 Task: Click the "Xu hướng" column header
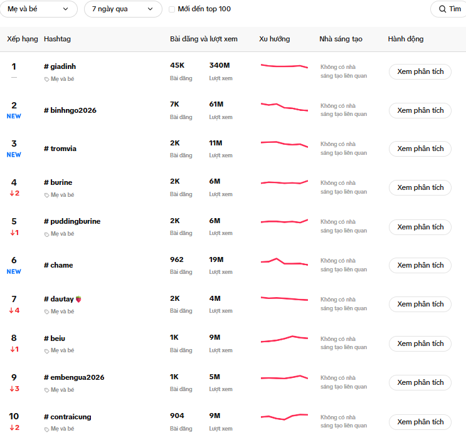click(274, 39)
